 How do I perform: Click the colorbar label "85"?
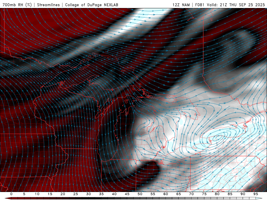[230, 194]
